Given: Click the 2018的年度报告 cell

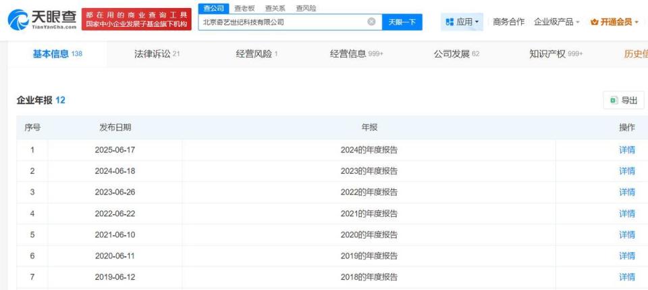Looking at the screenshot, I should 369,277.
